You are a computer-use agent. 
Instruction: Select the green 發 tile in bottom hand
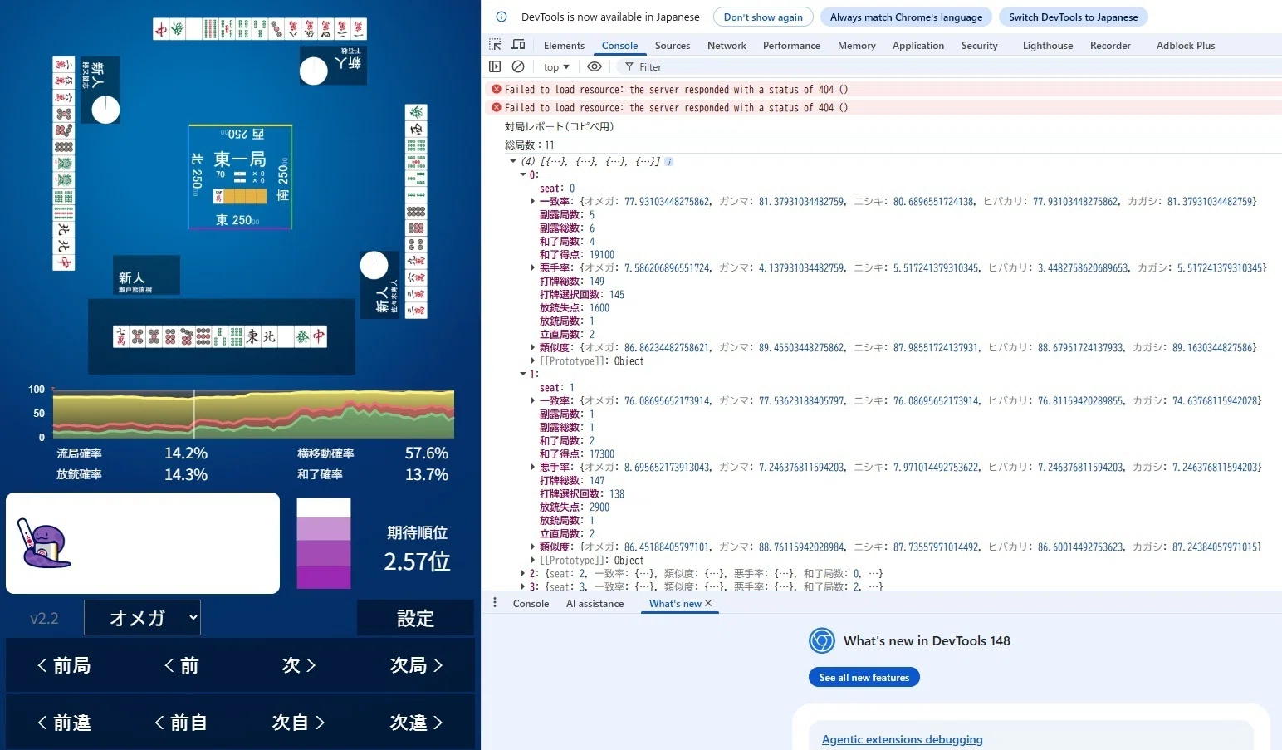pyautogui.click(x=303, y=336)
